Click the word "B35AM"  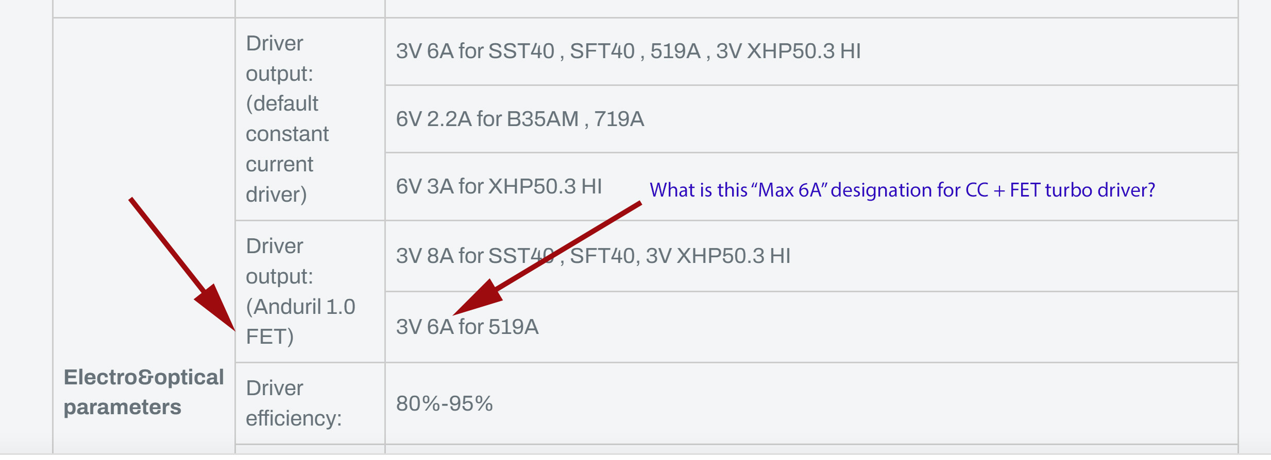tap(543, 119)
